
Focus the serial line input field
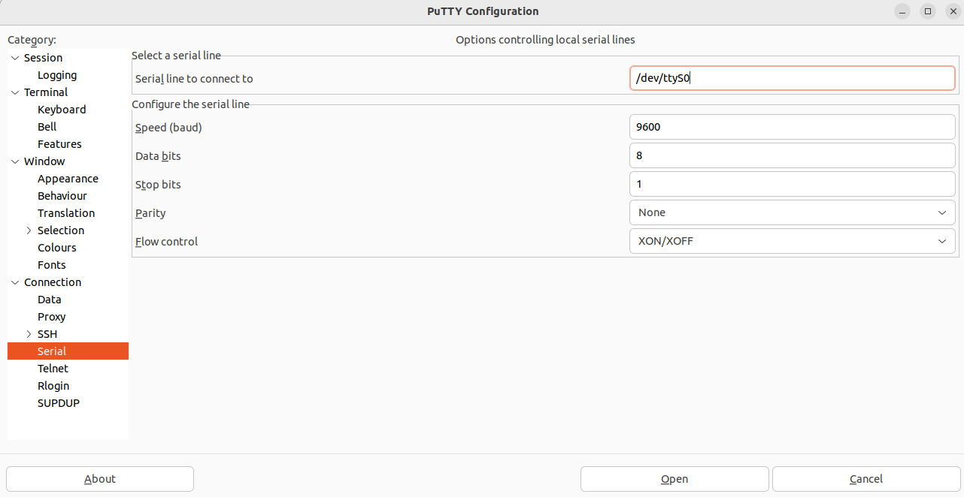tap(792, 78)
